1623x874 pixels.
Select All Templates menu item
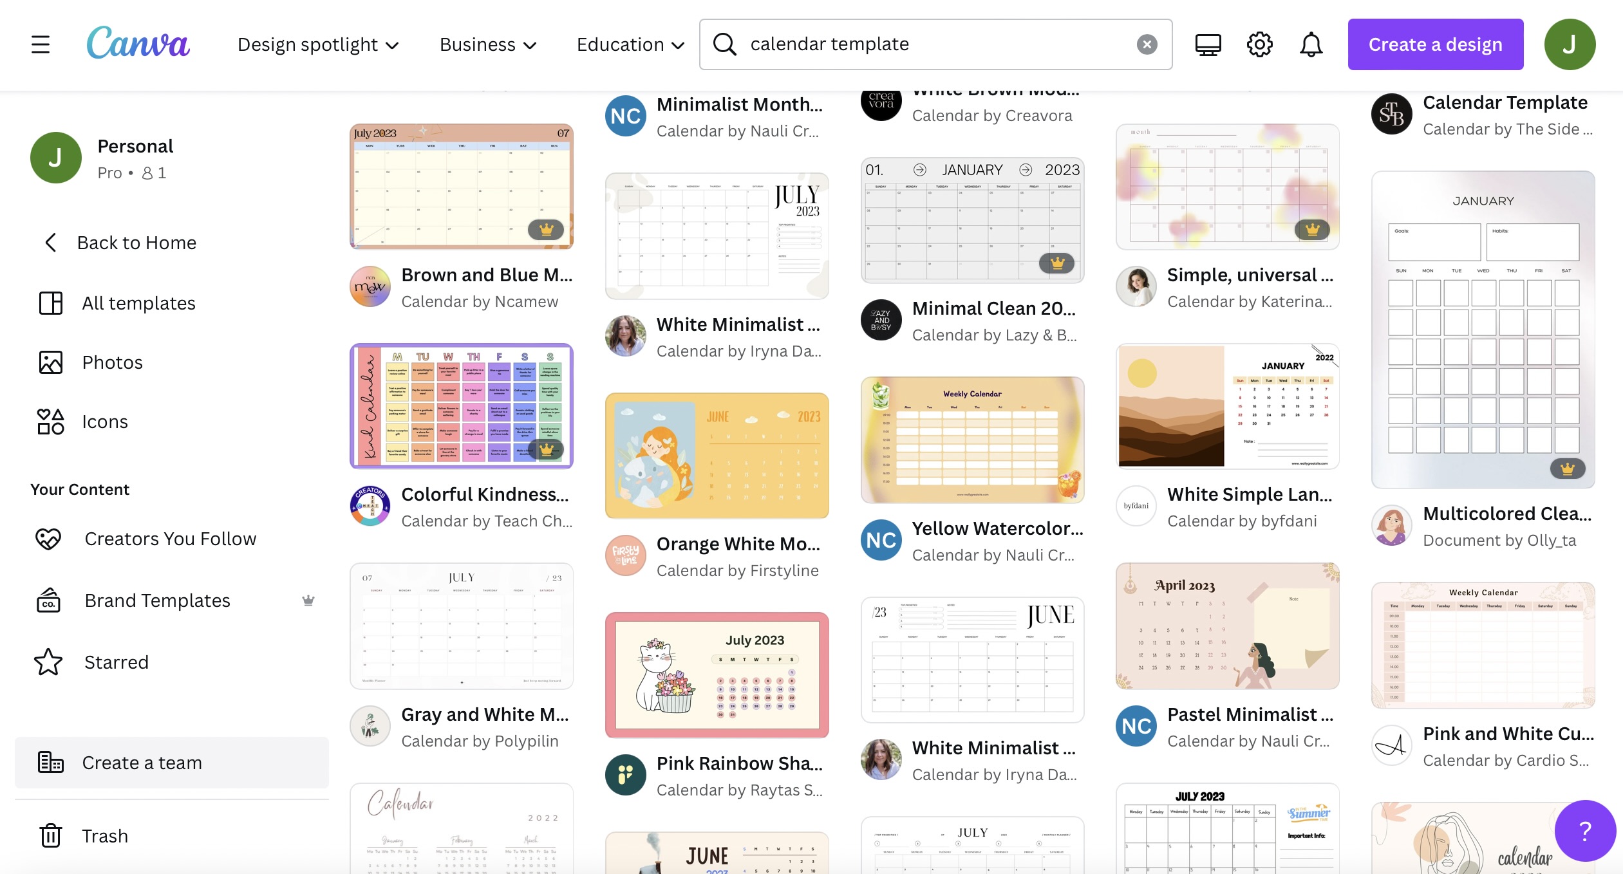pyautogui.click(x=138, y=301)
